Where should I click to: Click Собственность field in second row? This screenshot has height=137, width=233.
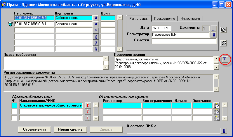point(74,24)
